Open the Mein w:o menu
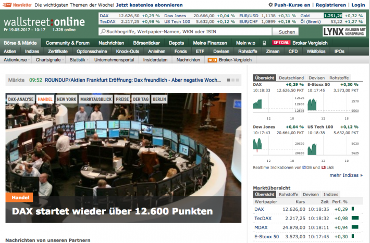370x243 pixels. coord(245,43)
